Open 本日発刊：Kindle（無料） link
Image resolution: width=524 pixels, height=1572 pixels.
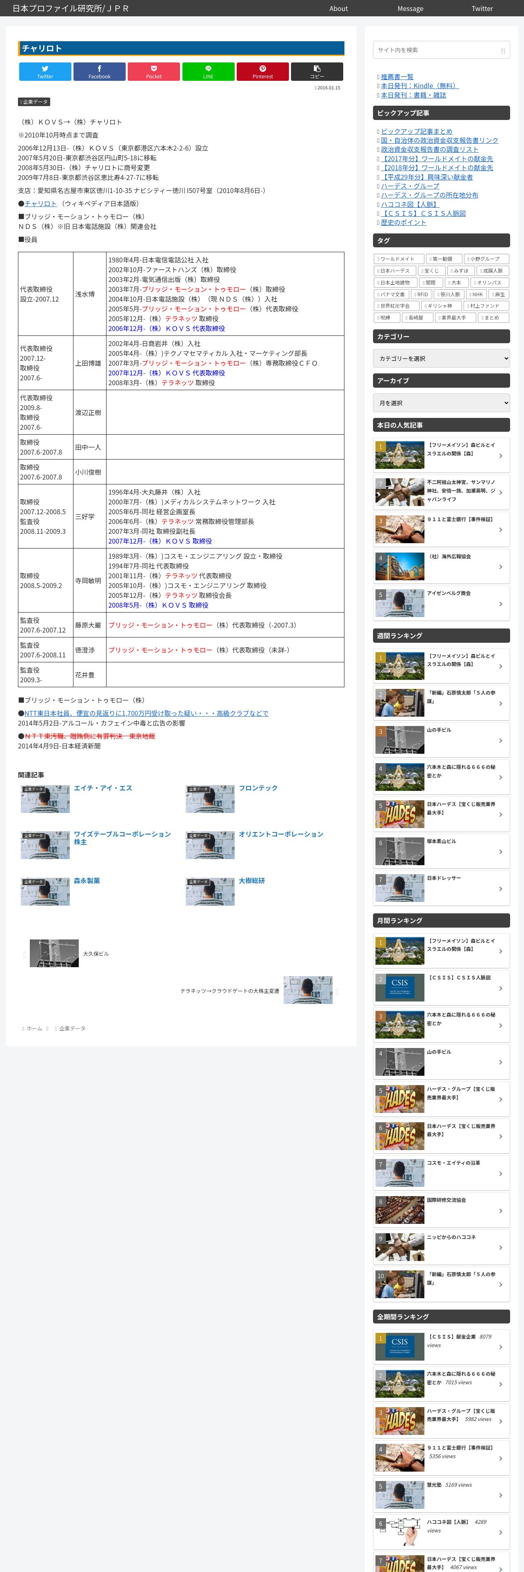(x=420, y=86)
